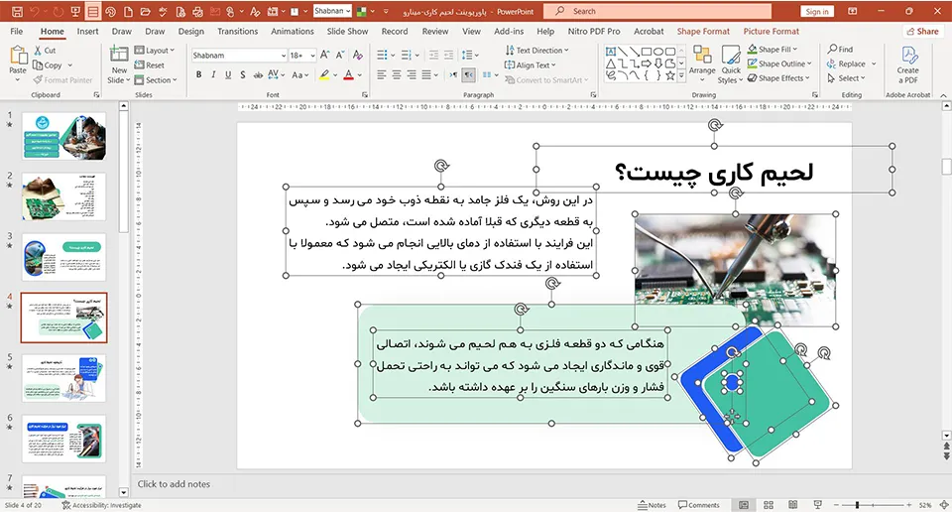
Task: Switch to the Insert tab
Action: click(x=87, y=31)
